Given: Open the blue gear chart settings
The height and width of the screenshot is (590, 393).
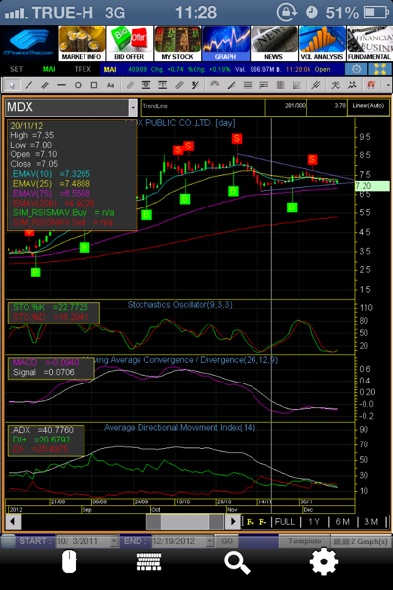Looking at the screenshot, I should click(x=356, y=69).
